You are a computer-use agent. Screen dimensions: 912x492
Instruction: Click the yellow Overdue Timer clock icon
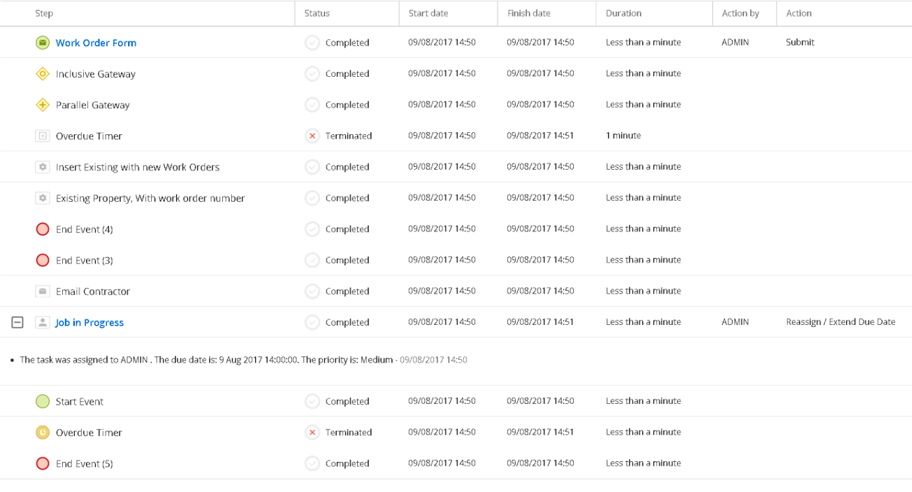(x=43, y=433)
